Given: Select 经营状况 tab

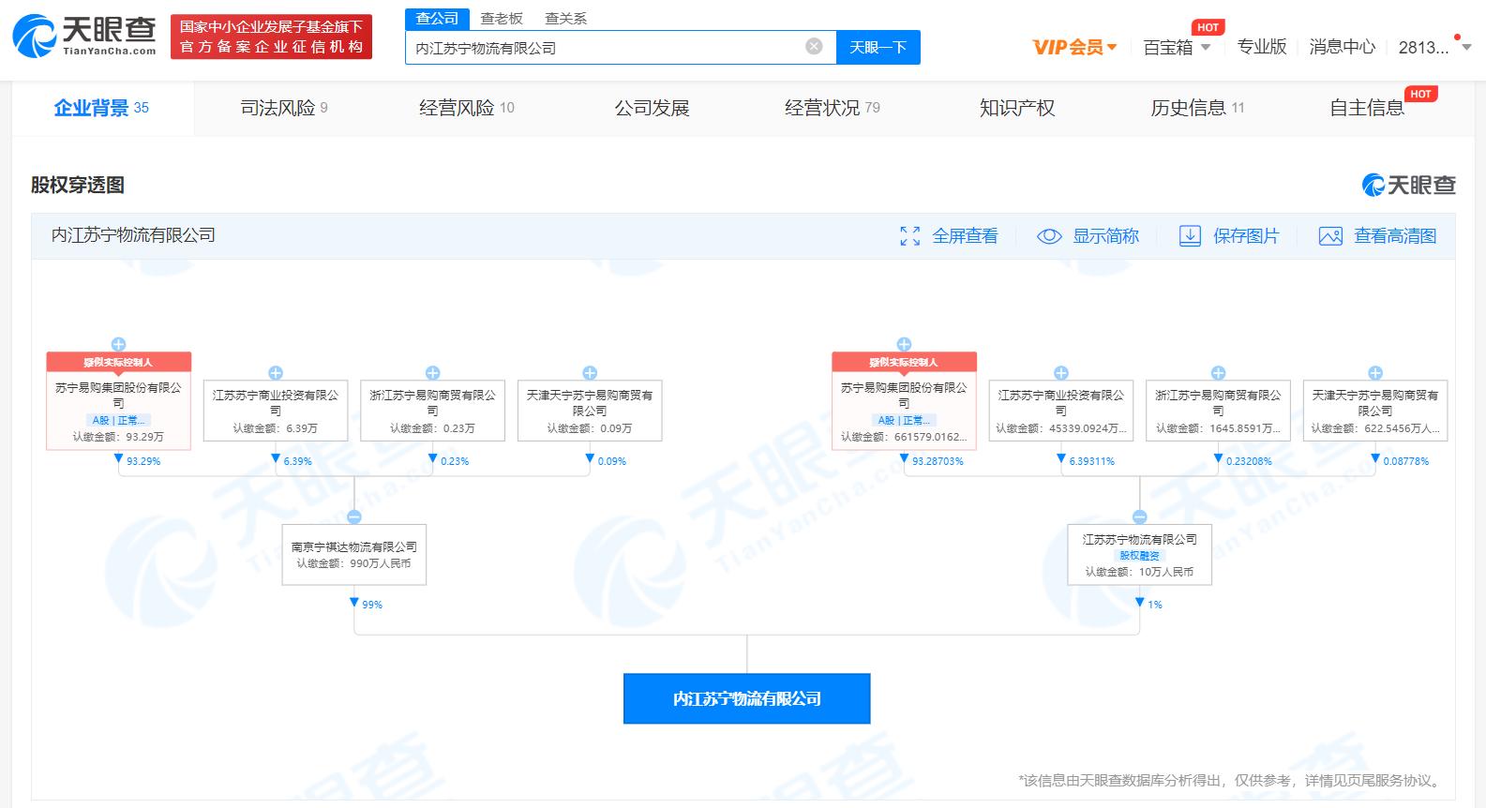Looking at the screenshot, I should [833, 108].
